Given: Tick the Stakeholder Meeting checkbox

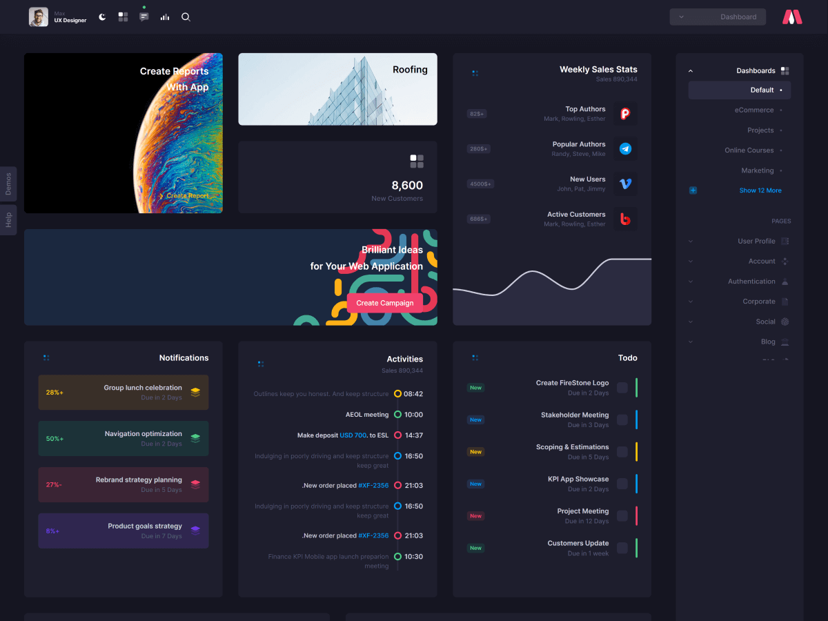Looking at the screenshot, I should tap(622, 420).
